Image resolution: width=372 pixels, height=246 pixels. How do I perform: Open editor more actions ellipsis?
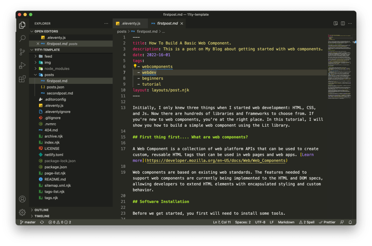coord(350,24)
